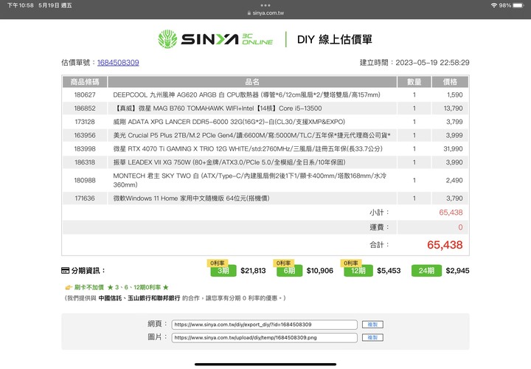Click the price 13,790
The height and width of the screenshot is (369, 531).
pyautogui.click(x=453, y=108)
